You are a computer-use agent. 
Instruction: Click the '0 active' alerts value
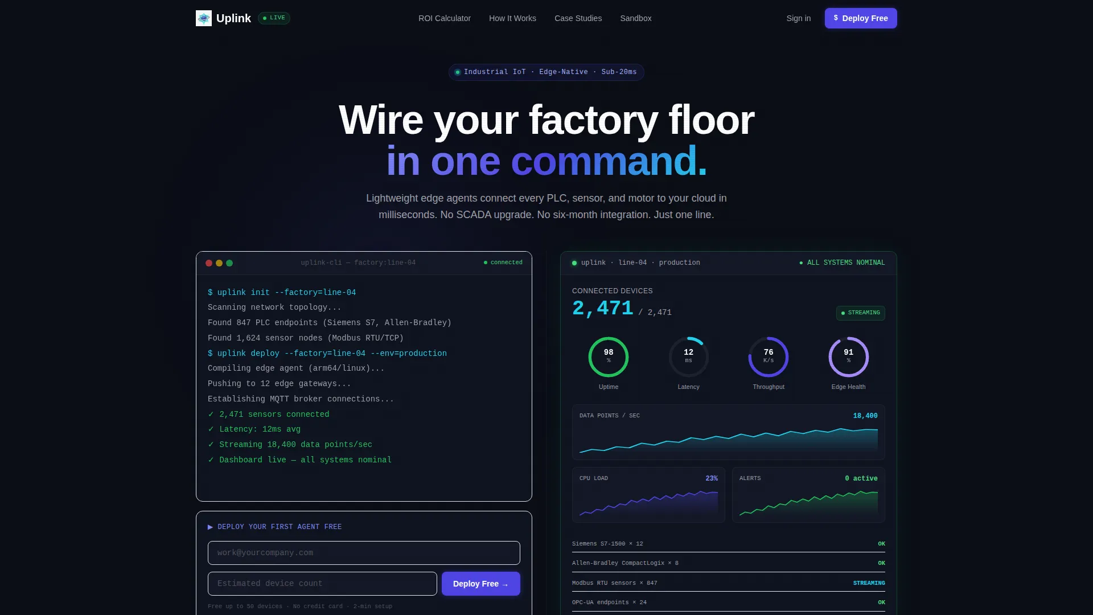click(861, 478)
